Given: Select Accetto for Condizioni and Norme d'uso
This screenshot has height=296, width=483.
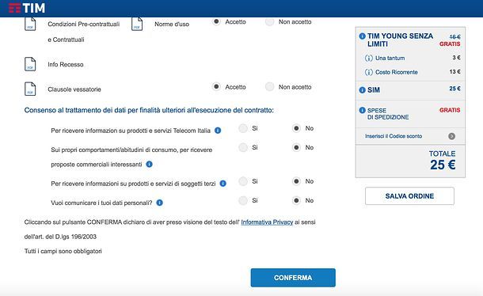Looking at the screenshot, I should click(216, 21).
